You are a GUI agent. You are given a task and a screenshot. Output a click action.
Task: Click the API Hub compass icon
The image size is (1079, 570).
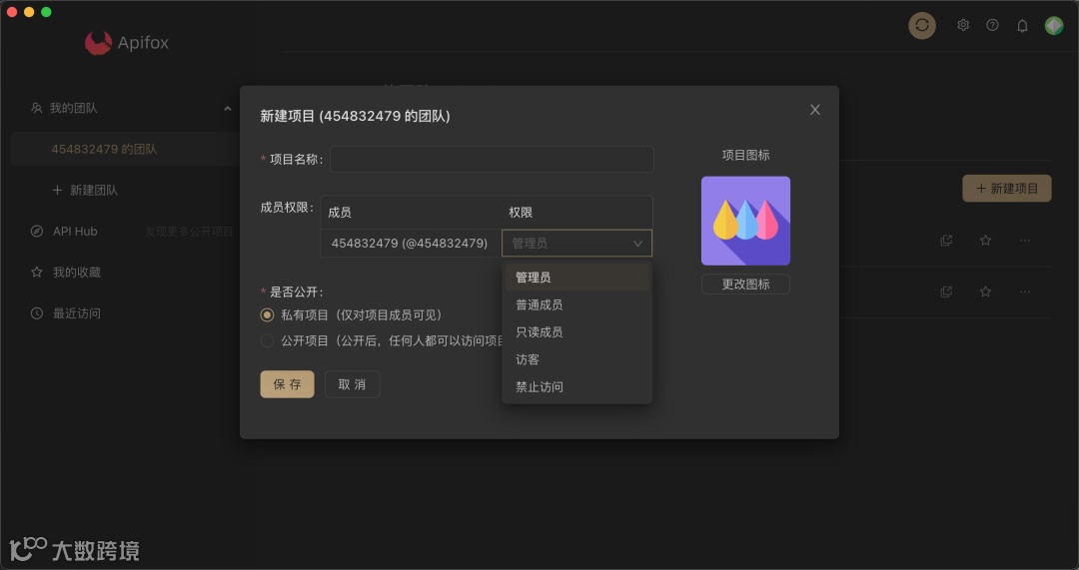37,231
